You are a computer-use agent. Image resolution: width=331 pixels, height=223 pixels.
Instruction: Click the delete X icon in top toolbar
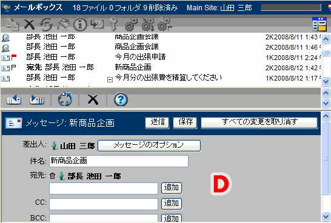[29, 24]
